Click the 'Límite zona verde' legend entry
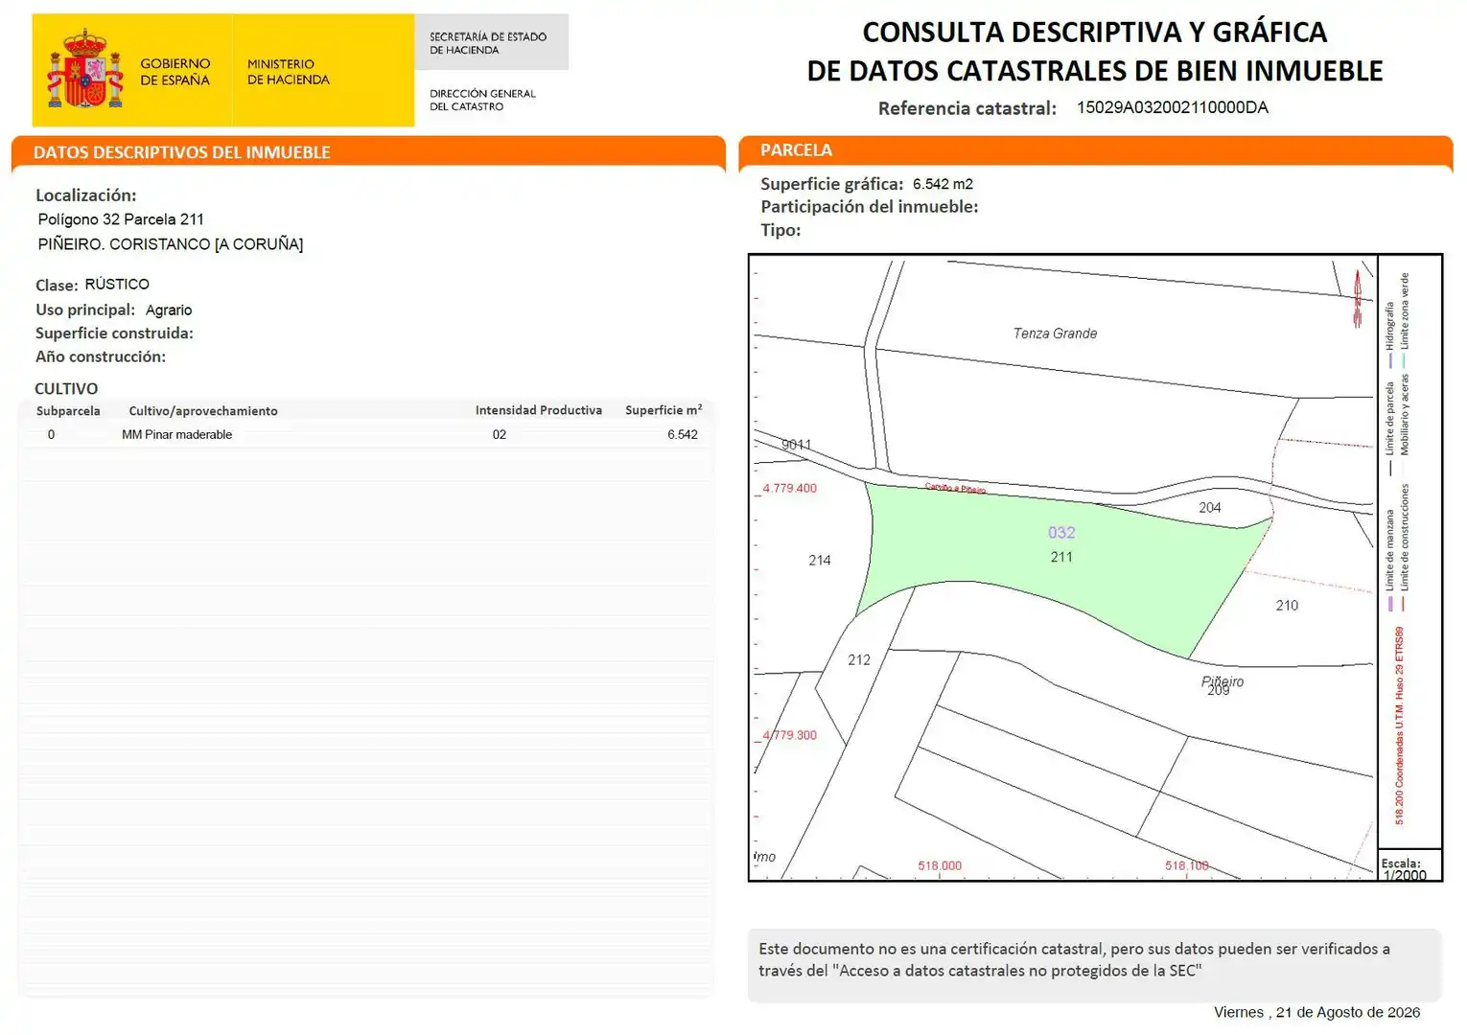 pyautogui.click(x=1405, y=321)
